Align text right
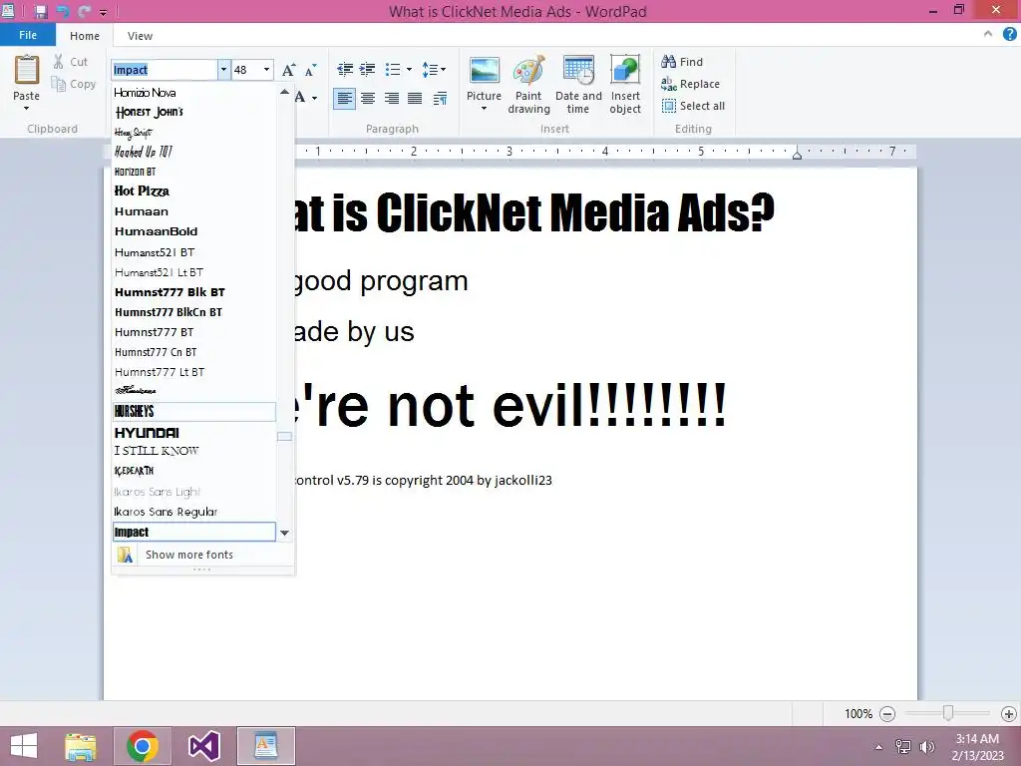 [391, 99]
